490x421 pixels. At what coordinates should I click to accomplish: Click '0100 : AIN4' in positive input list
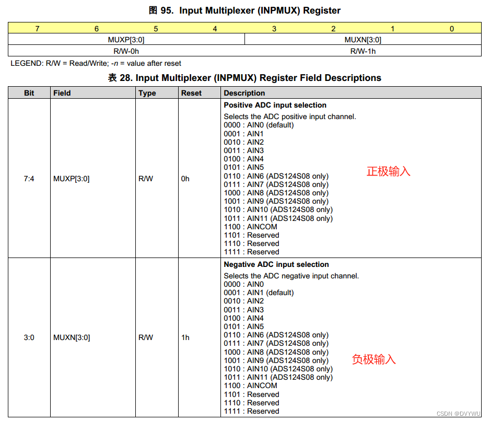[x=244, y=159]
